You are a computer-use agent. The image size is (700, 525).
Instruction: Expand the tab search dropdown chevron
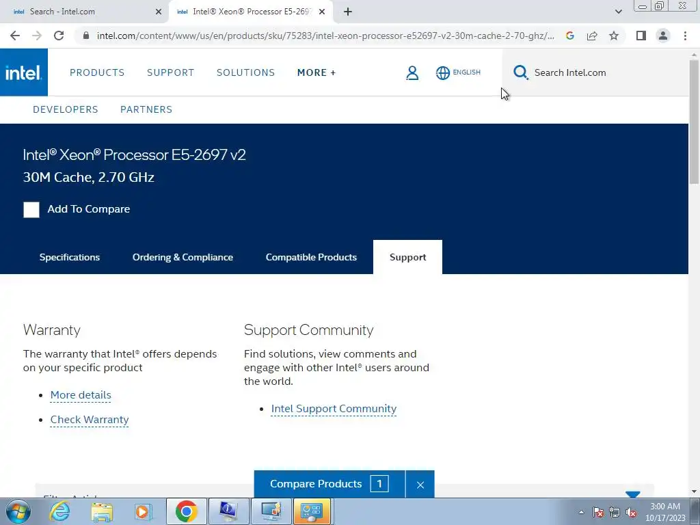click(x=618, y=12)
